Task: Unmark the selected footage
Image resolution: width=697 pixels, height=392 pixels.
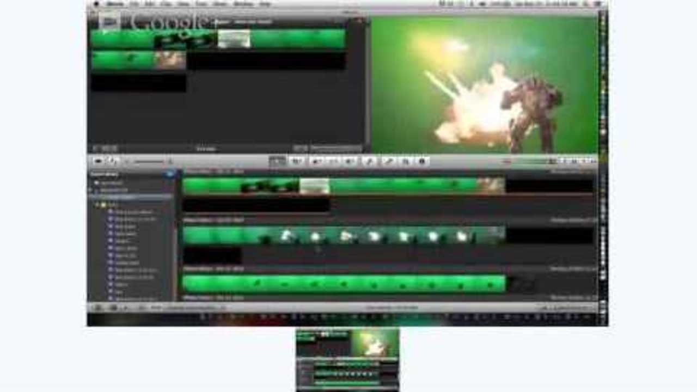Action: [333, 161]
